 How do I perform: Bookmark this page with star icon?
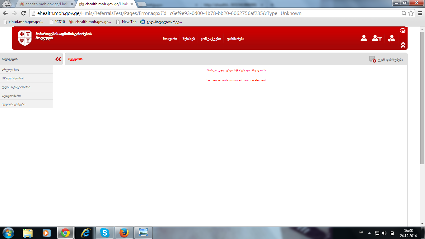click(x=411, y=13)
